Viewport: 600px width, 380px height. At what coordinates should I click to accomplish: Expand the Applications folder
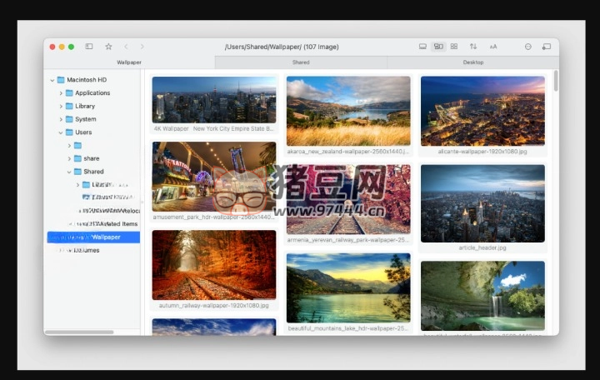point(61,93)
